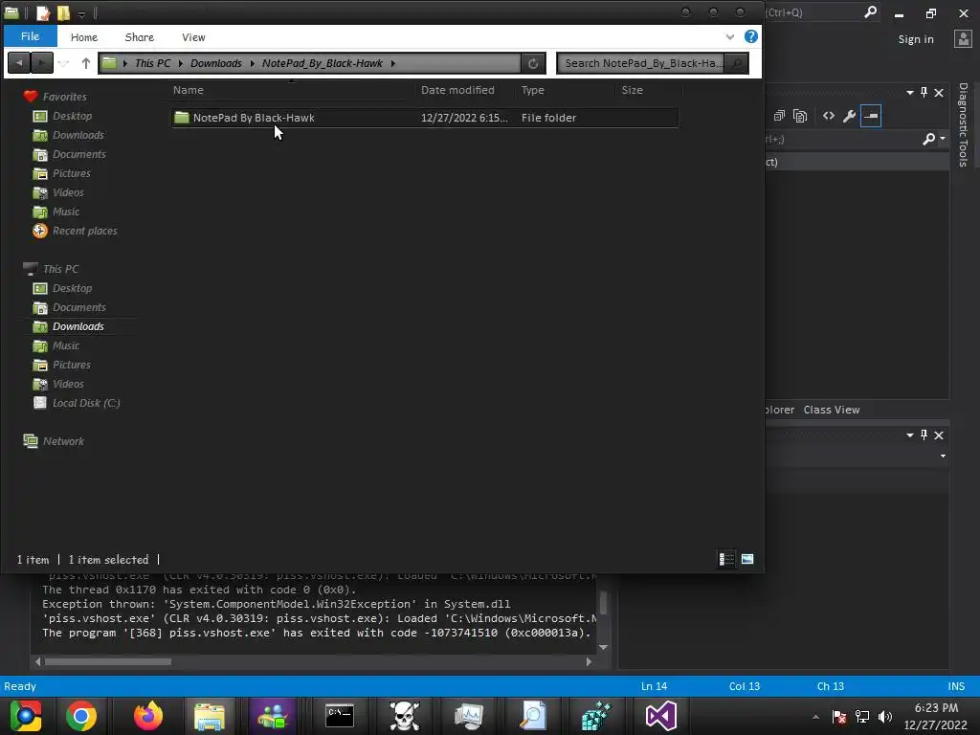Image resolution: width=980 pixels, height=735 pixels.
Task: Go back using the Explorer back arrow
Action: point(19,63)
